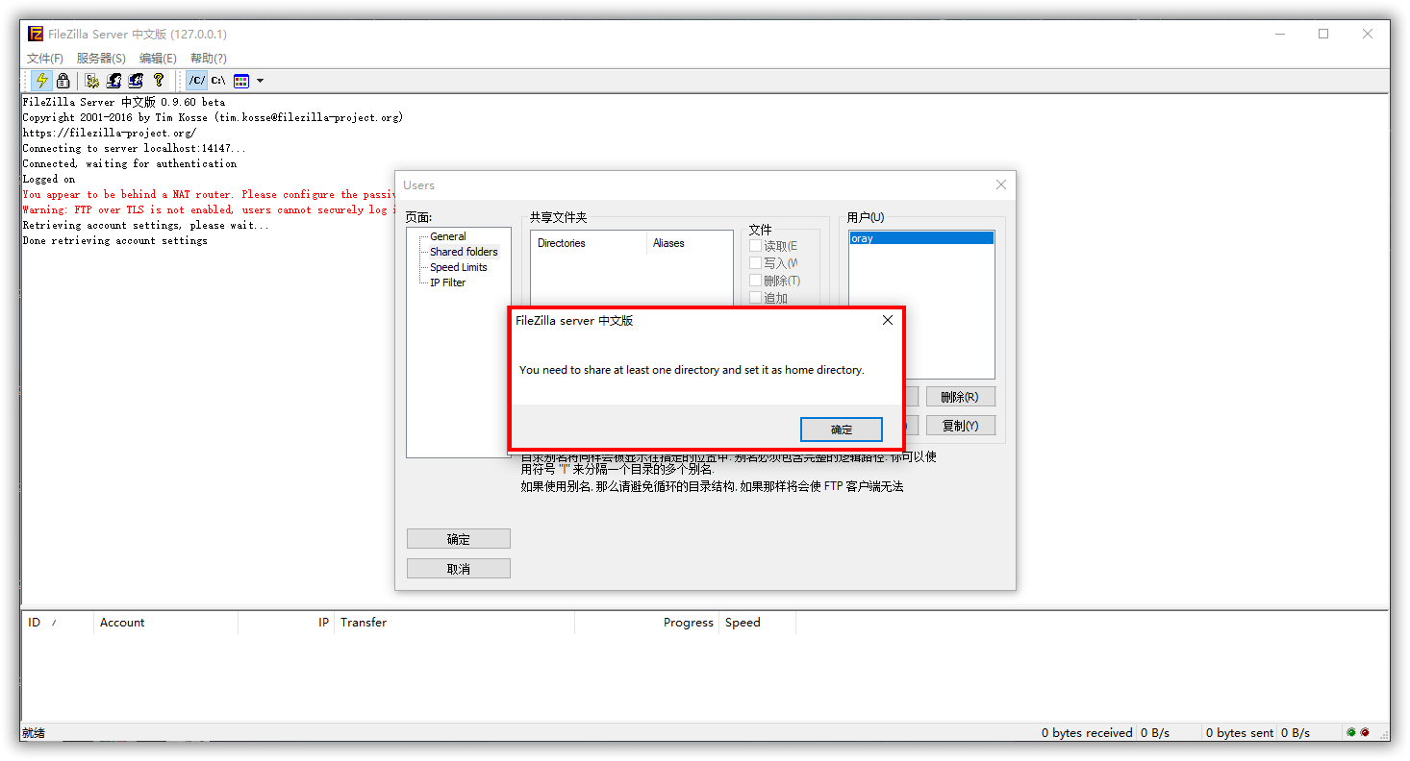1410x761 pixels.
Task: Open the 服务器(S) menu
Action: pos(101,59)
